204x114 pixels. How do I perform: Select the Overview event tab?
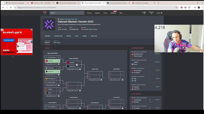click(x=47, y=36)
